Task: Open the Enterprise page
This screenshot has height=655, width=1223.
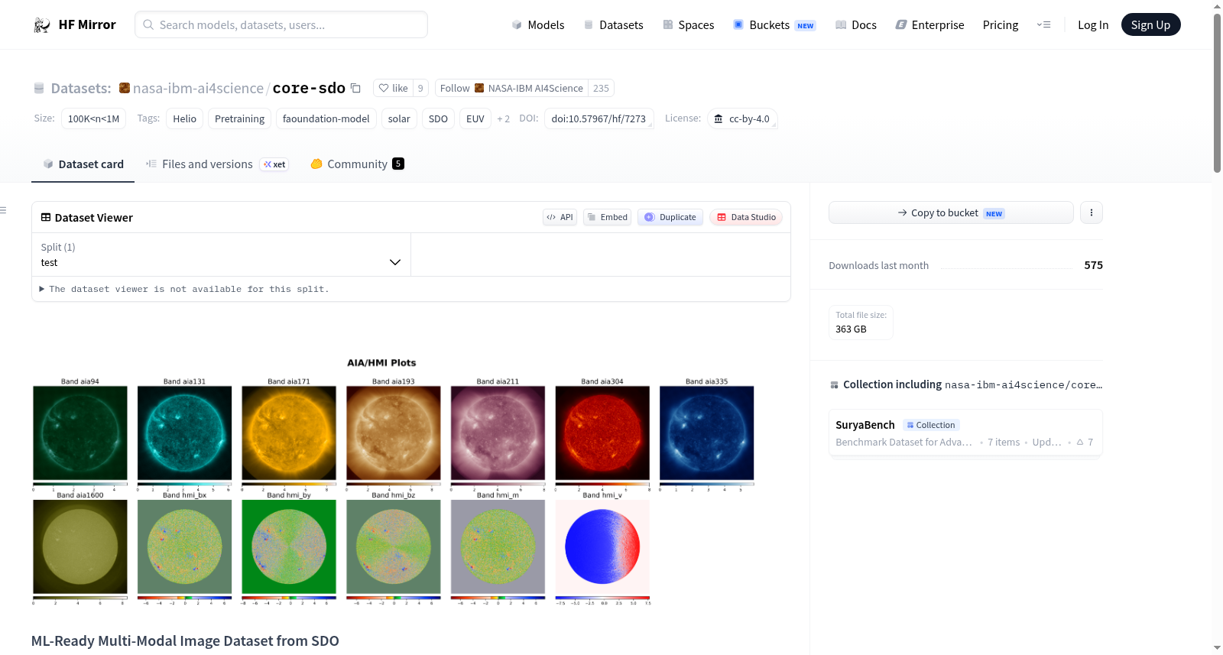Action: click(929, 25)
